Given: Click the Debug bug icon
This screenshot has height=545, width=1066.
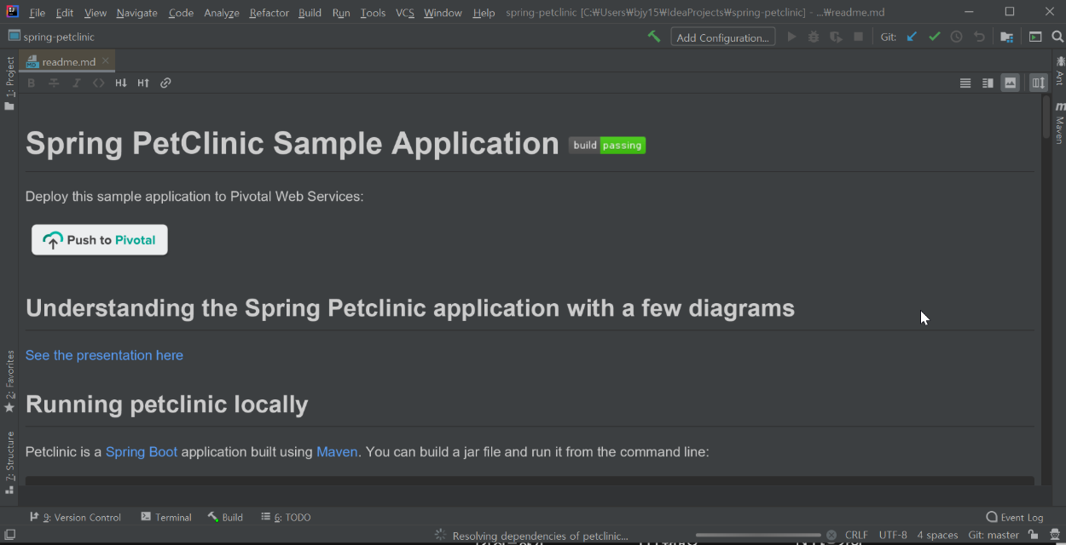Looking at the screenshot, I should (x=814, y=37).
